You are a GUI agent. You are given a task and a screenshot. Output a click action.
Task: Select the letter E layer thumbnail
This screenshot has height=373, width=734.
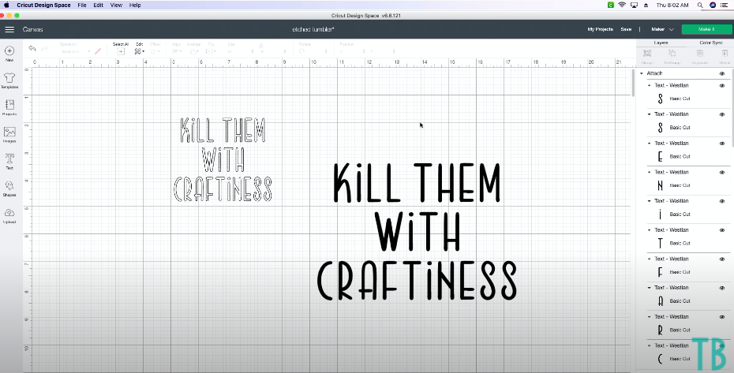coord(660,156)
